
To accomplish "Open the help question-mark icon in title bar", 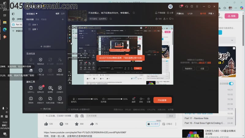I will tap(192, 6).
